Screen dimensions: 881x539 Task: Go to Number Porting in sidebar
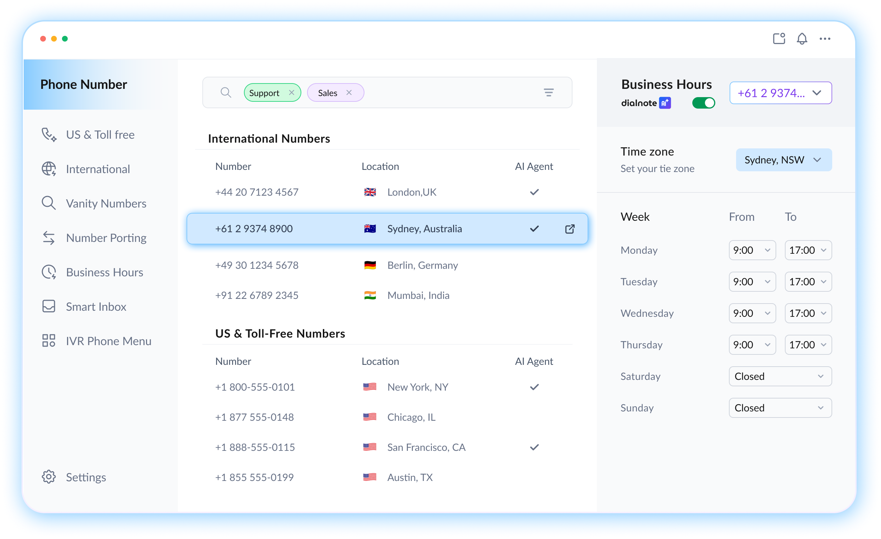106,238
